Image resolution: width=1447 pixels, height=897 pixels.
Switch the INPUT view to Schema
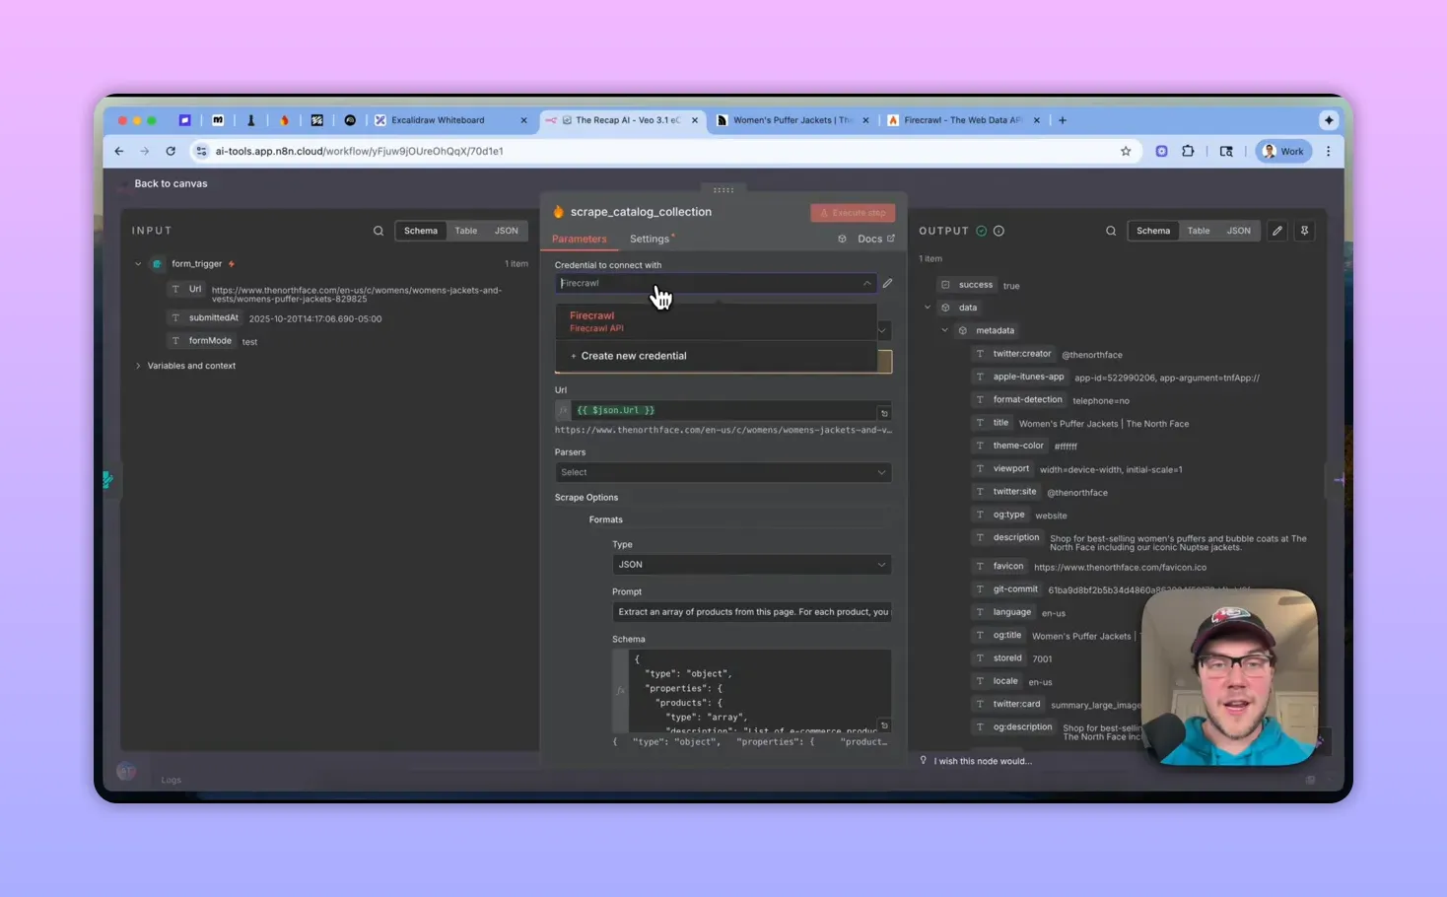coord(421,231)
